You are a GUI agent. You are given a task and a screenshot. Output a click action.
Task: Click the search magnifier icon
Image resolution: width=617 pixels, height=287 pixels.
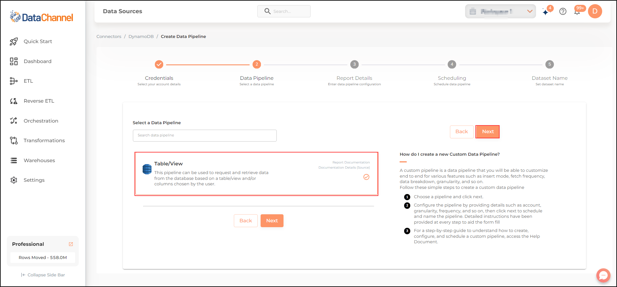(267, 11)
